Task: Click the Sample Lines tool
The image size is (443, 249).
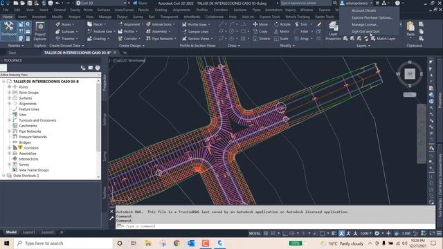Action: [195, 32]
